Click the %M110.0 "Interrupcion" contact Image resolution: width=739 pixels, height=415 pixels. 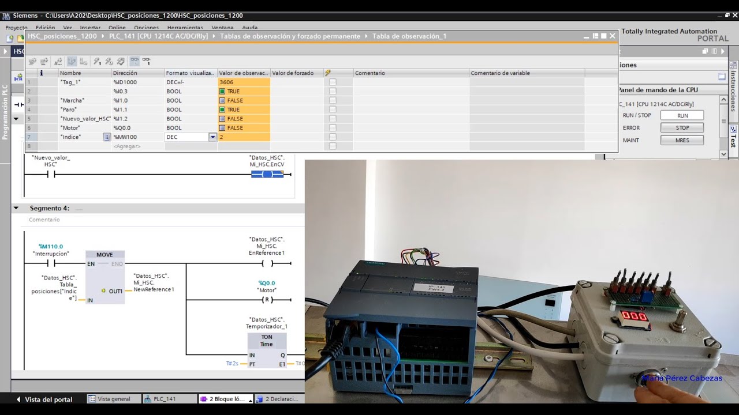(51, 263)
